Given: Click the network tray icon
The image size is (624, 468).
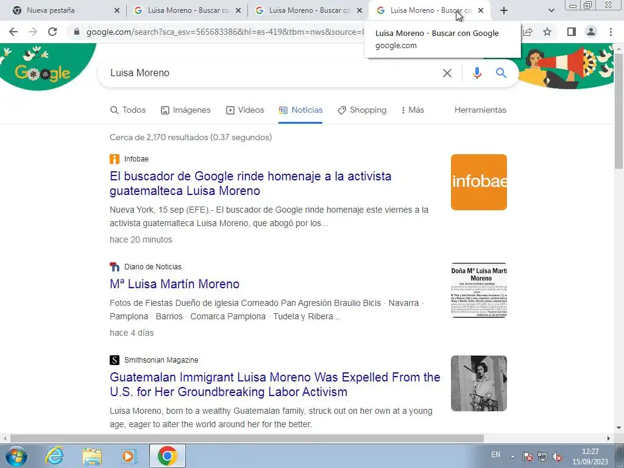Looking at the screenshot, I should [x=542, y=456].
